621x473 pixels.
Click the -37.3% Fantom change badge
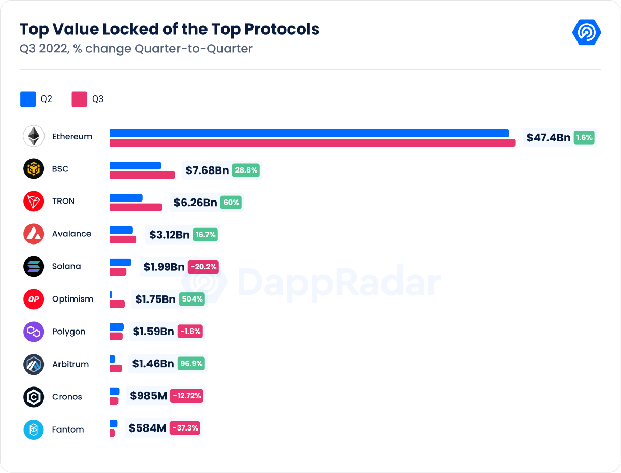pos(185,428)
